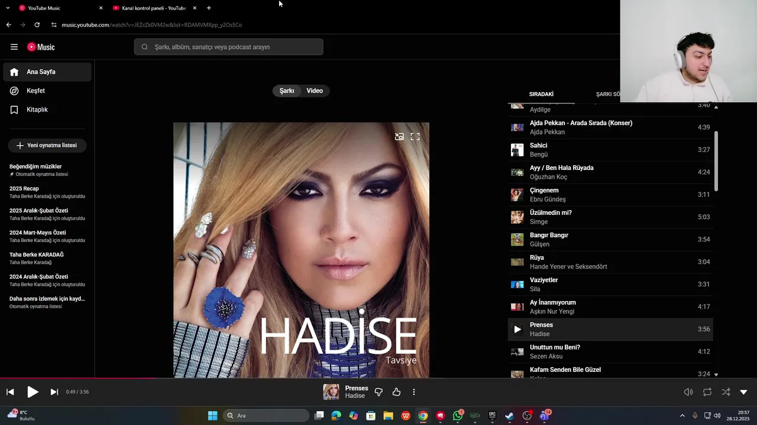Play previous track button

tap(10, 392)
